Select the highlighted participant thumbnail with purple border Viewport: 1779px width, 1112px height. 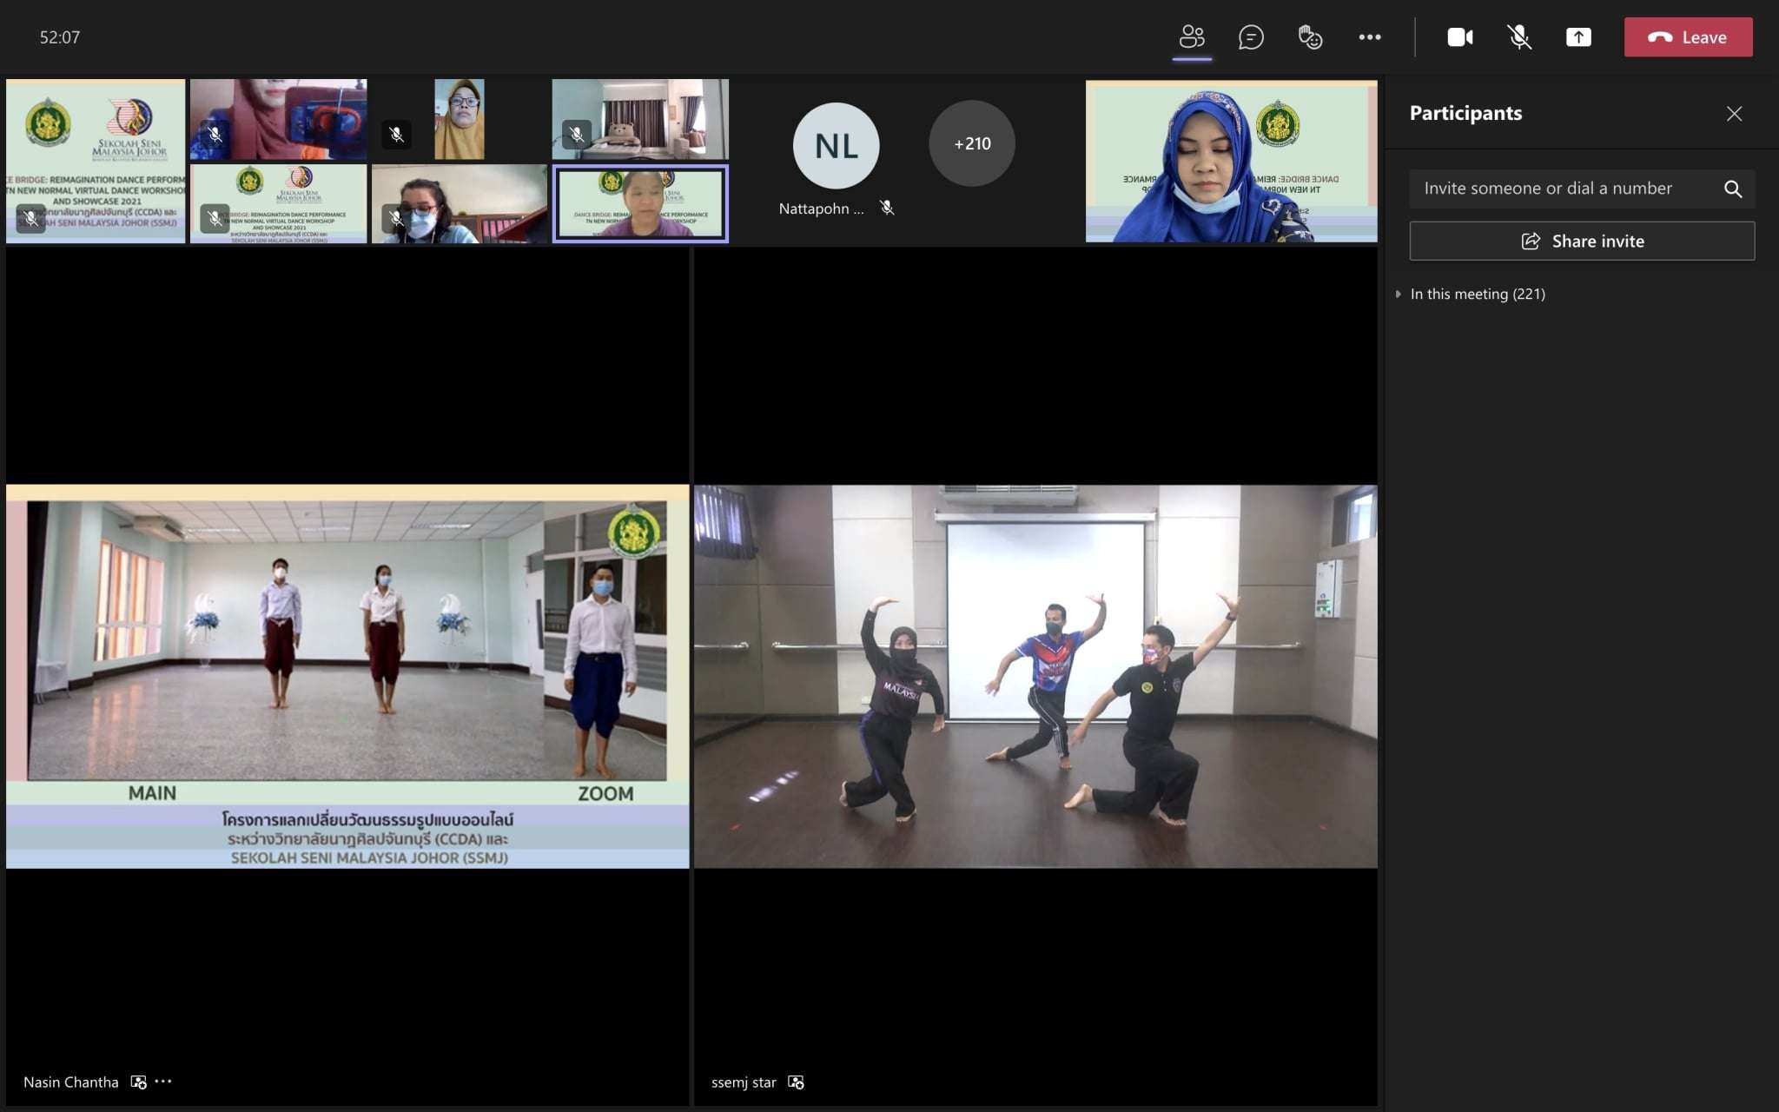(640, 204)
